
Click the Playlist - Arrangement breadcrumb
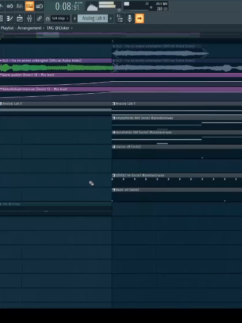21,28
